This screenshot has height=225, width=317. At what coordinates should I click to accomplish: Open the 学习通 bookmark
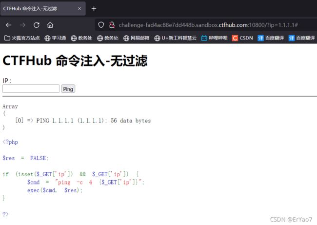[x=55, y=38]
